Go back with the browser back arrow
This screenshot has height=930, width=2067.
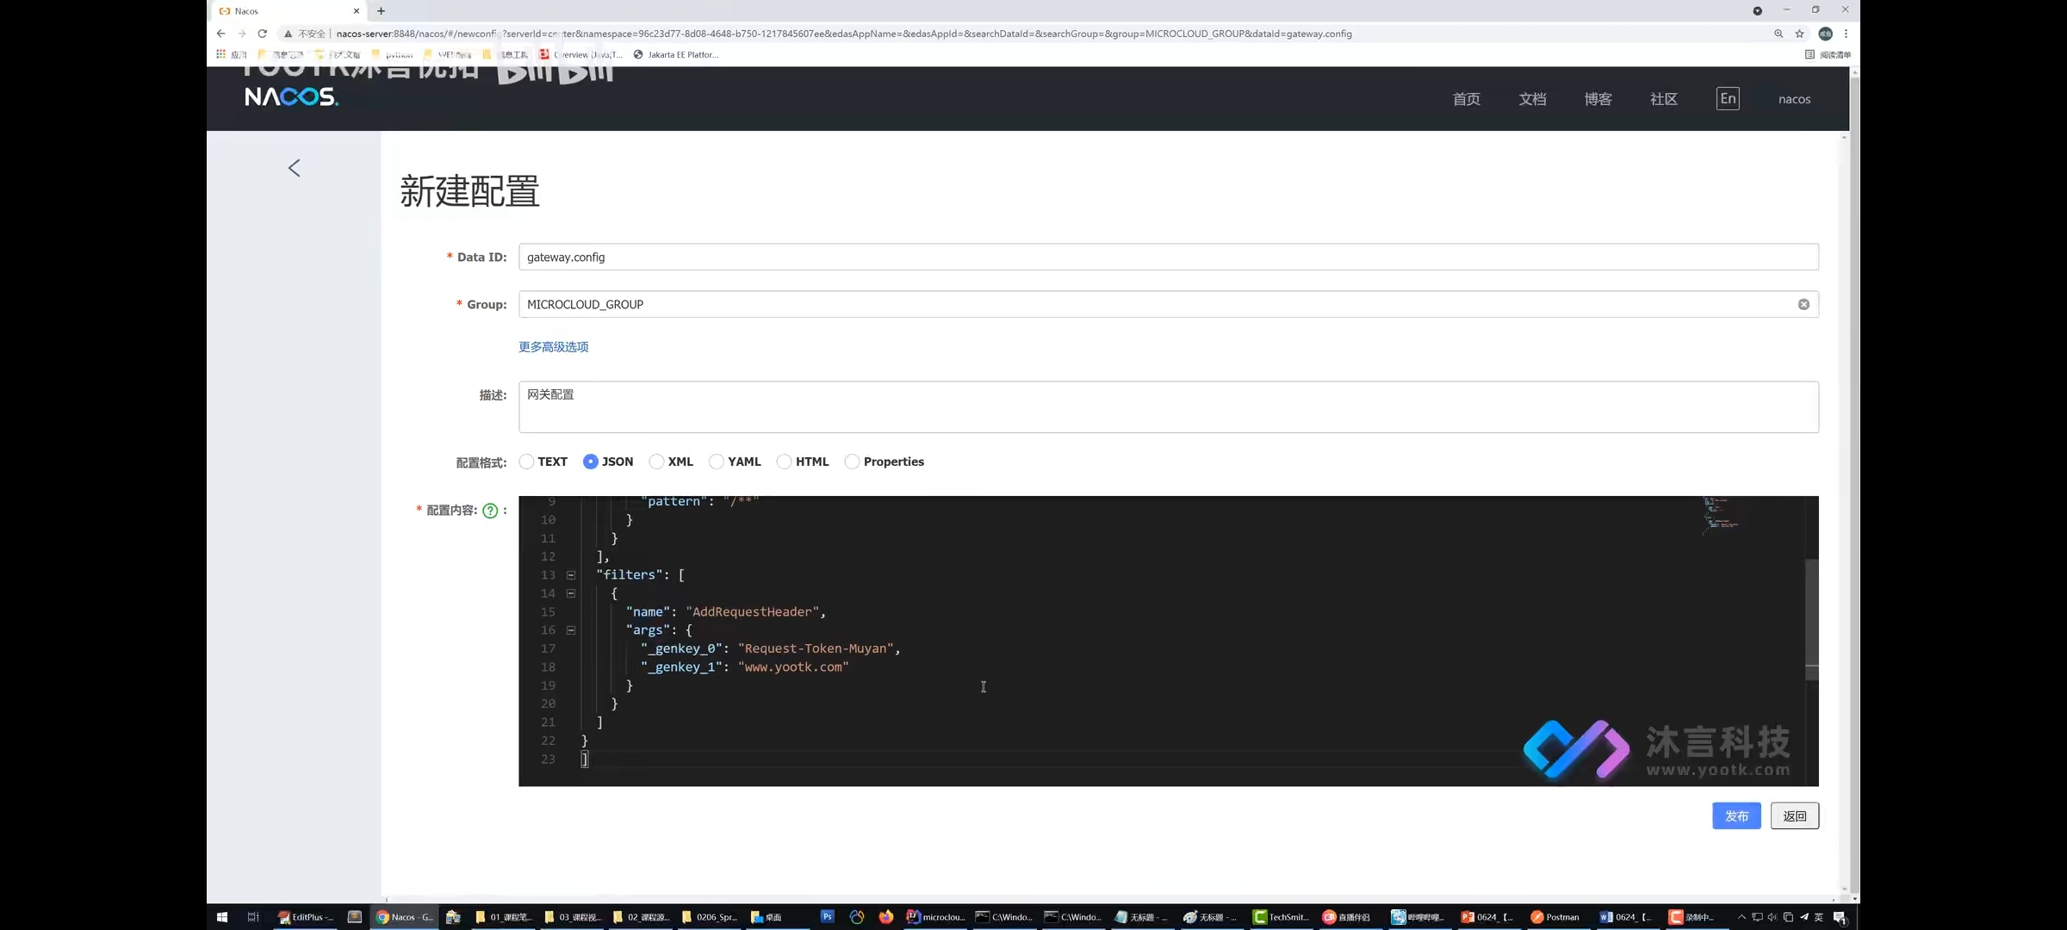[221, 34]
